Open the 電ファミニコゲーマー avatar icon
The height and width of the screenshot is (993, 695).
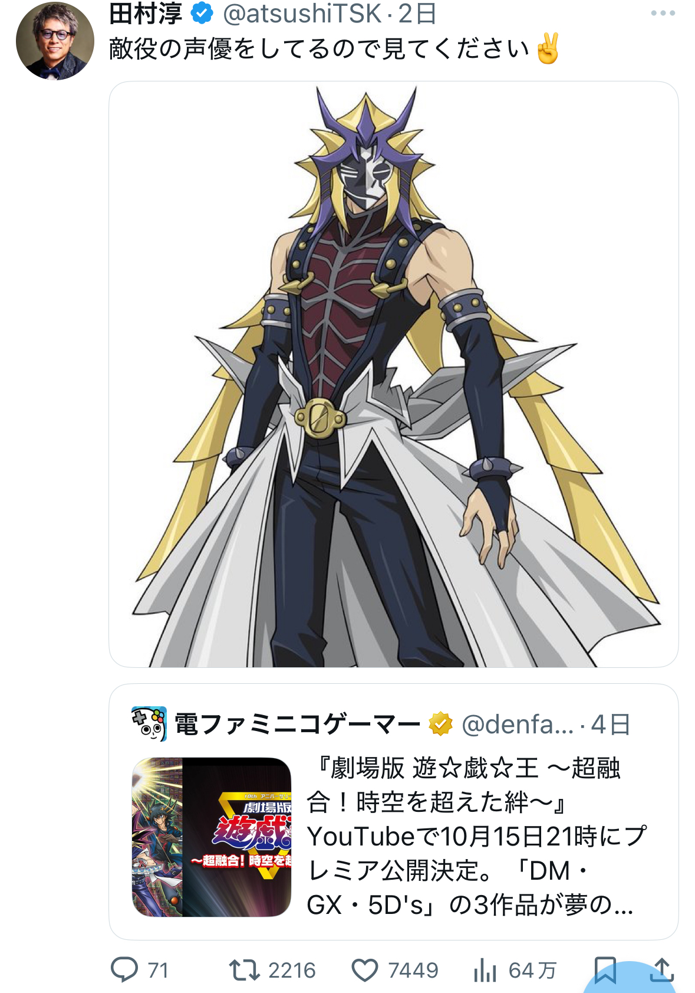pyautogui.click(x=149, y=723)
